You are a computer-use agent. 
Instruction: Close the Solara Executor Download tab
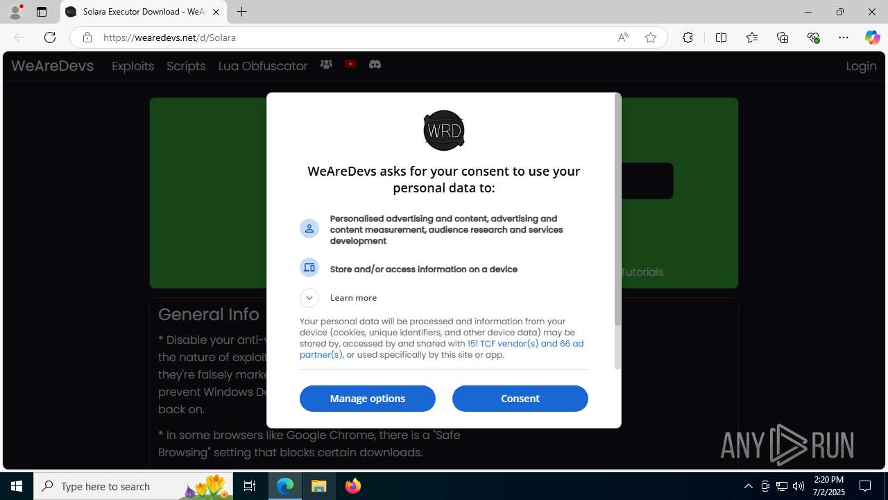(216, 12)
